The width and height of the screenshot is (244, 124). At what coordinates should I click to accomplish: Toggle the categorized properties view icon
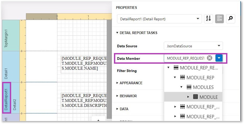(220, 19)
